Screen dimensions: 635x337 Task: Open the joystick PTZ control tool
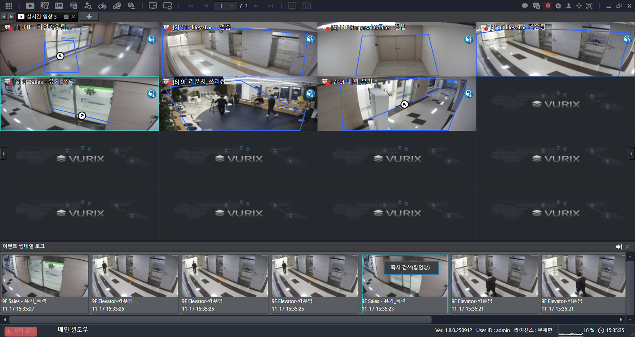click(x=102, y=6)
